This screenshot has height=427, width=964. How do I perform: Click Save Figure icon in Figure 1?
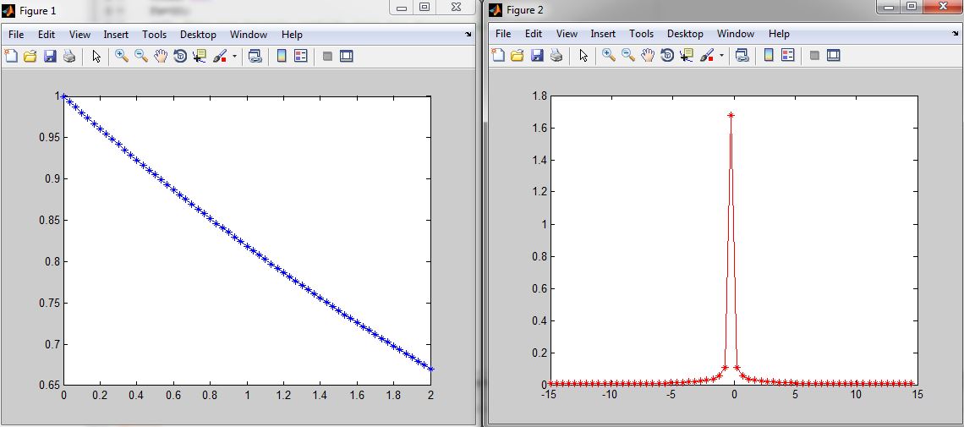pos(50,57)
